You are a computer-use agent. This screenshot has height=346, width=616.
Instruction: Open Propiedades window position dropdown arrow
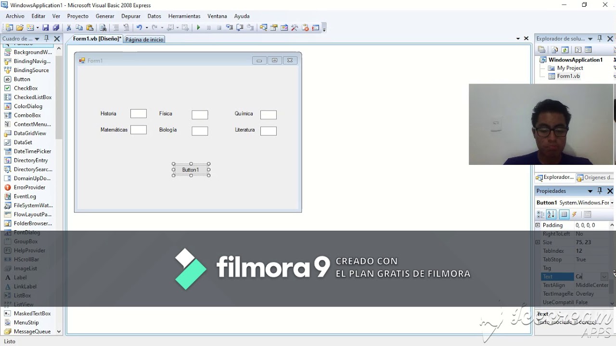(590, 191)
